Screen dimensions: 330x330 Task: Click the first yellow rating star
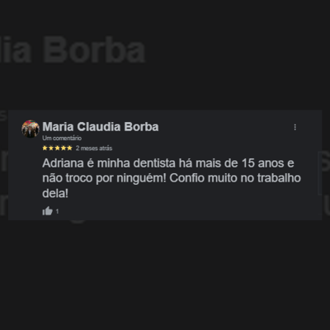coord(45,148)
